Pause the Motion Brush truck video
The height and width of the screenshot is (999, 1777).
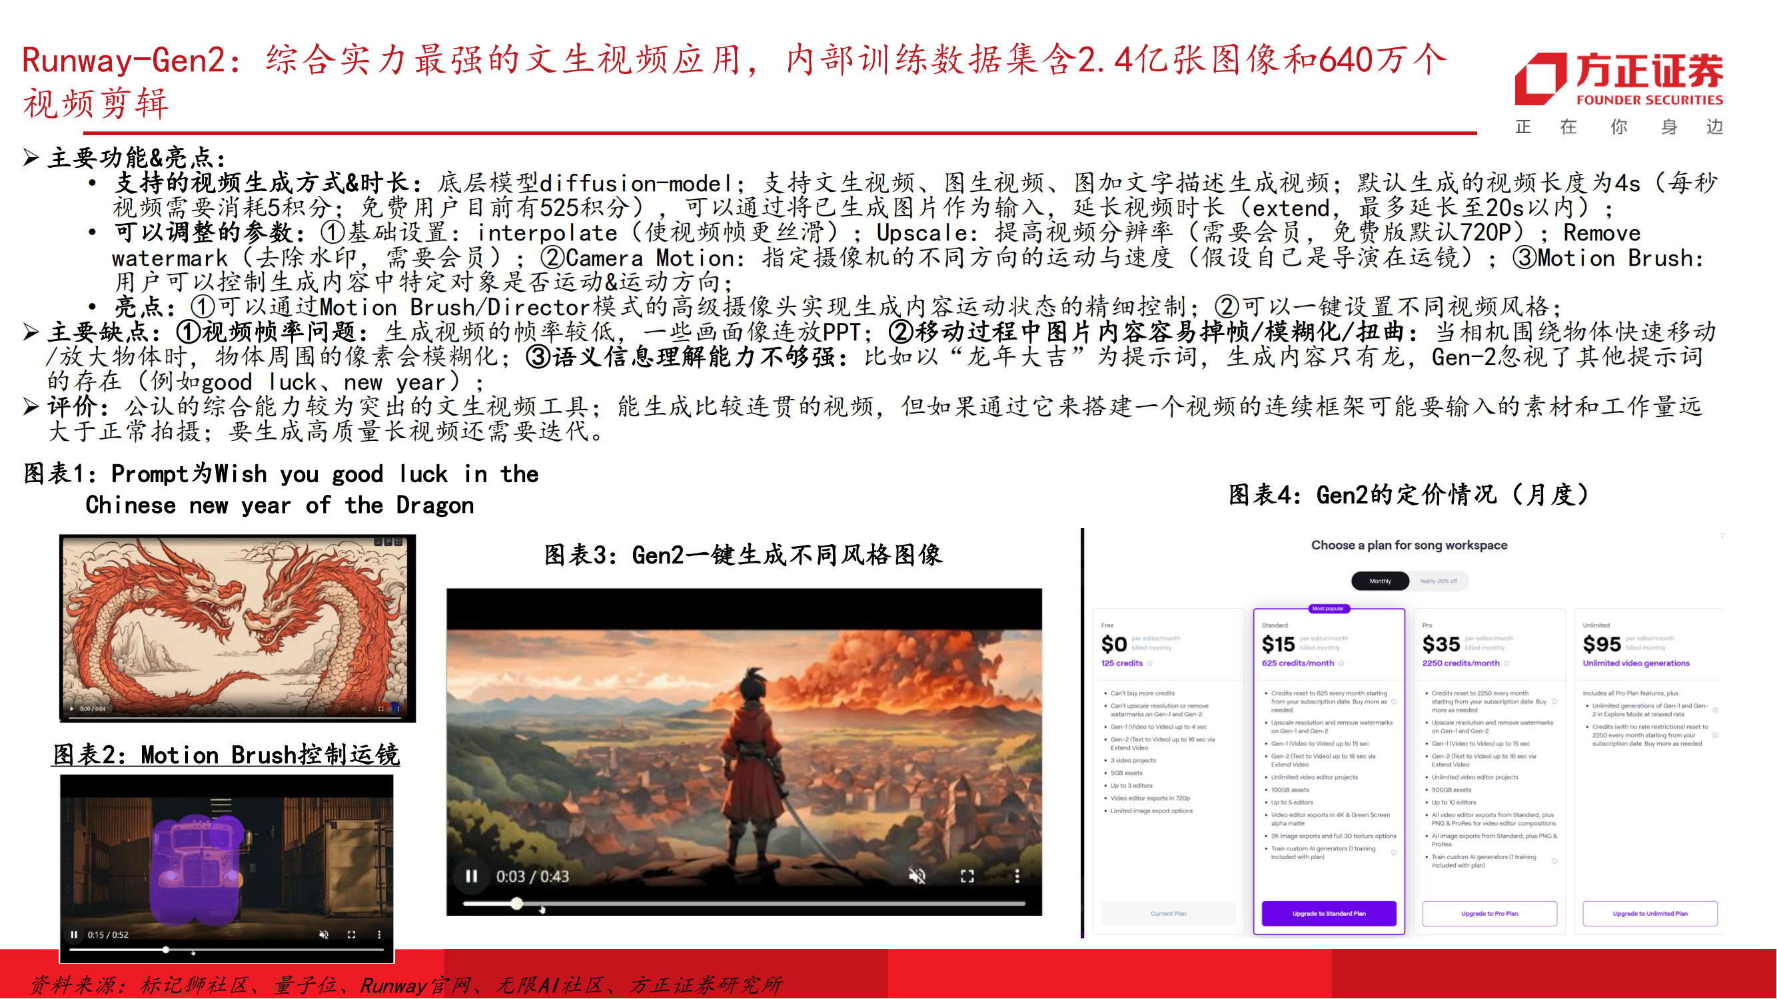[x=74, y=936]
